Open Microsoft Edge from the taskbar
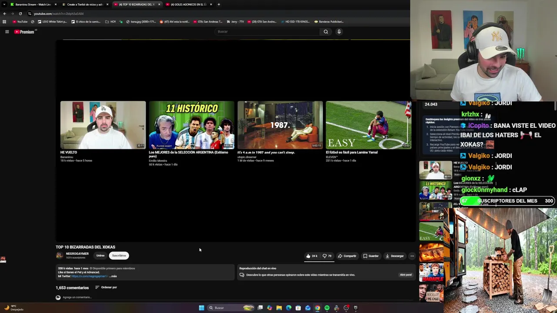Image resolution: width=557 pixels, height=313 pixels. (289, 308)
